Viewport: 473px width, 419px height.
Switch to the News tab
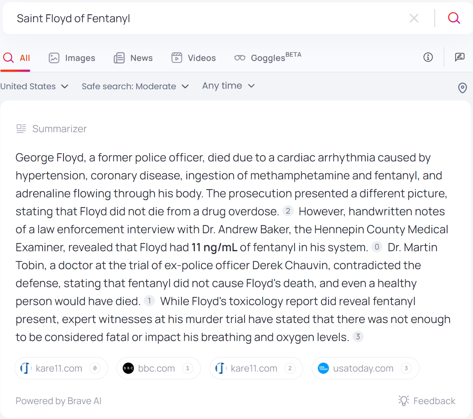[x=133, y=58]
